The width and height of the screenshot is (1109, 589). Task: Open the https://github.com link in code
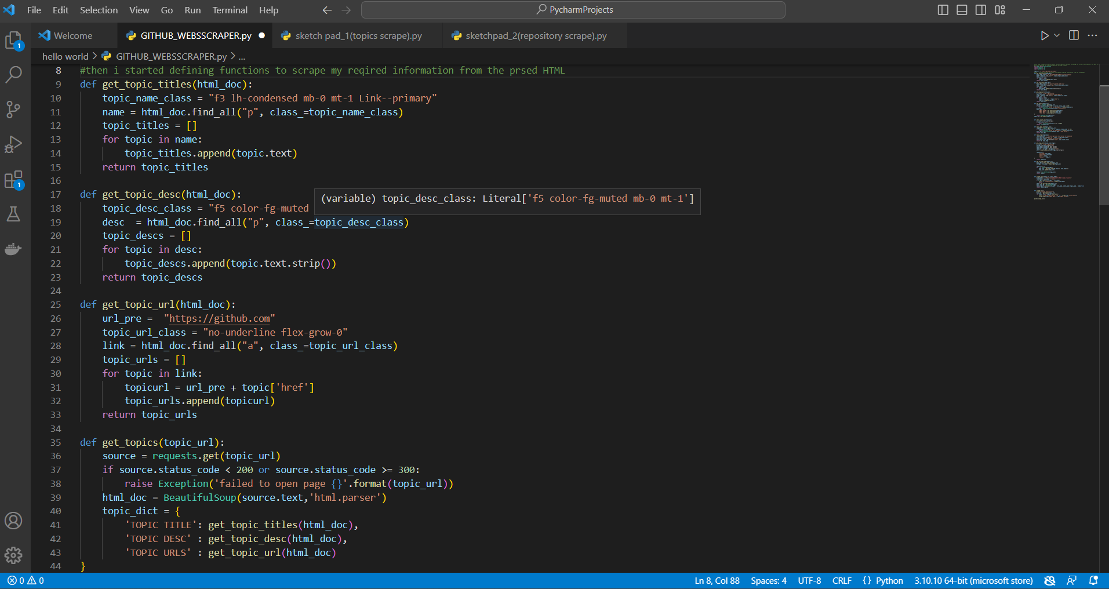coord(219,318)
